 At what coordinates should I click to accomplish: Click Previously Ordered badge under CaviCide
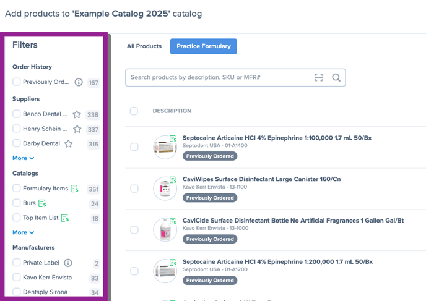(210, 239)
